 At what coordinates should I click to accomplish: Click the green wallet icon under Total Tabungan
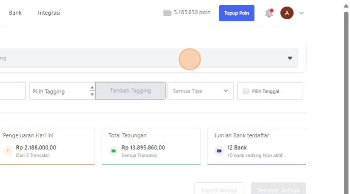pyautogui.click(x=113, y=151)
